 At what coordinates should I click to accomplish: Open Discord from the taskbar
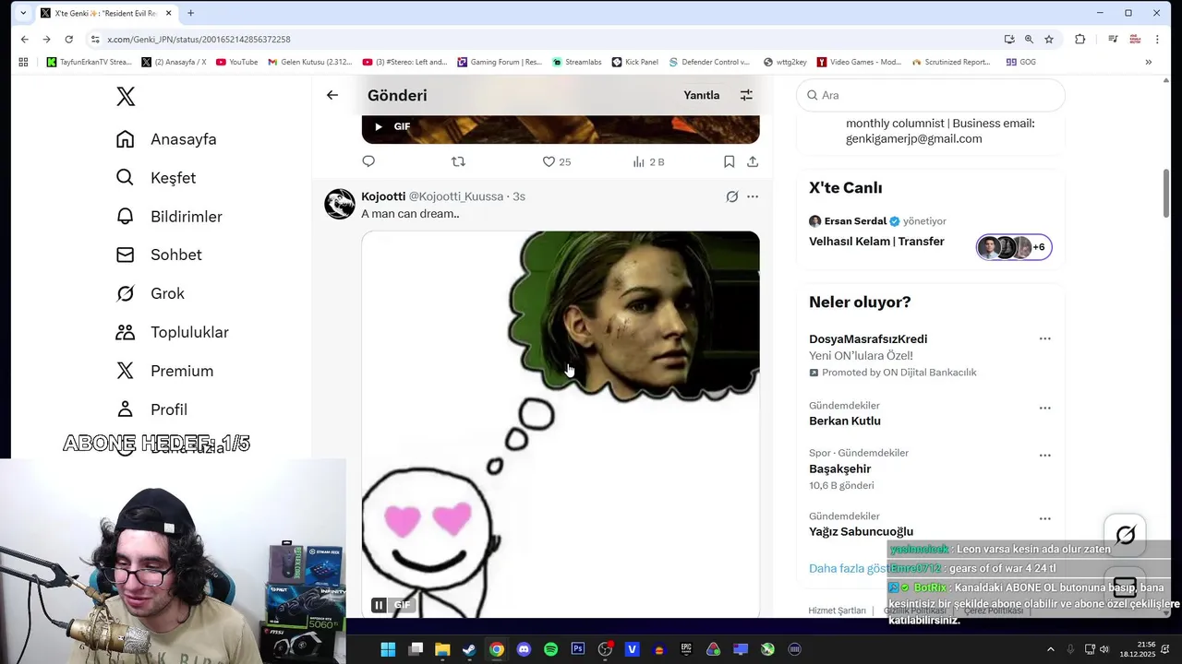[x=524, y=649]
